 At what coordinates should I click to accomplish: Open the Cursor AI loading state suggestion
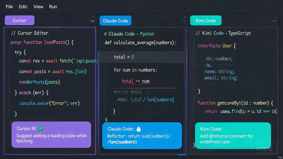click(x=51, y=135)
